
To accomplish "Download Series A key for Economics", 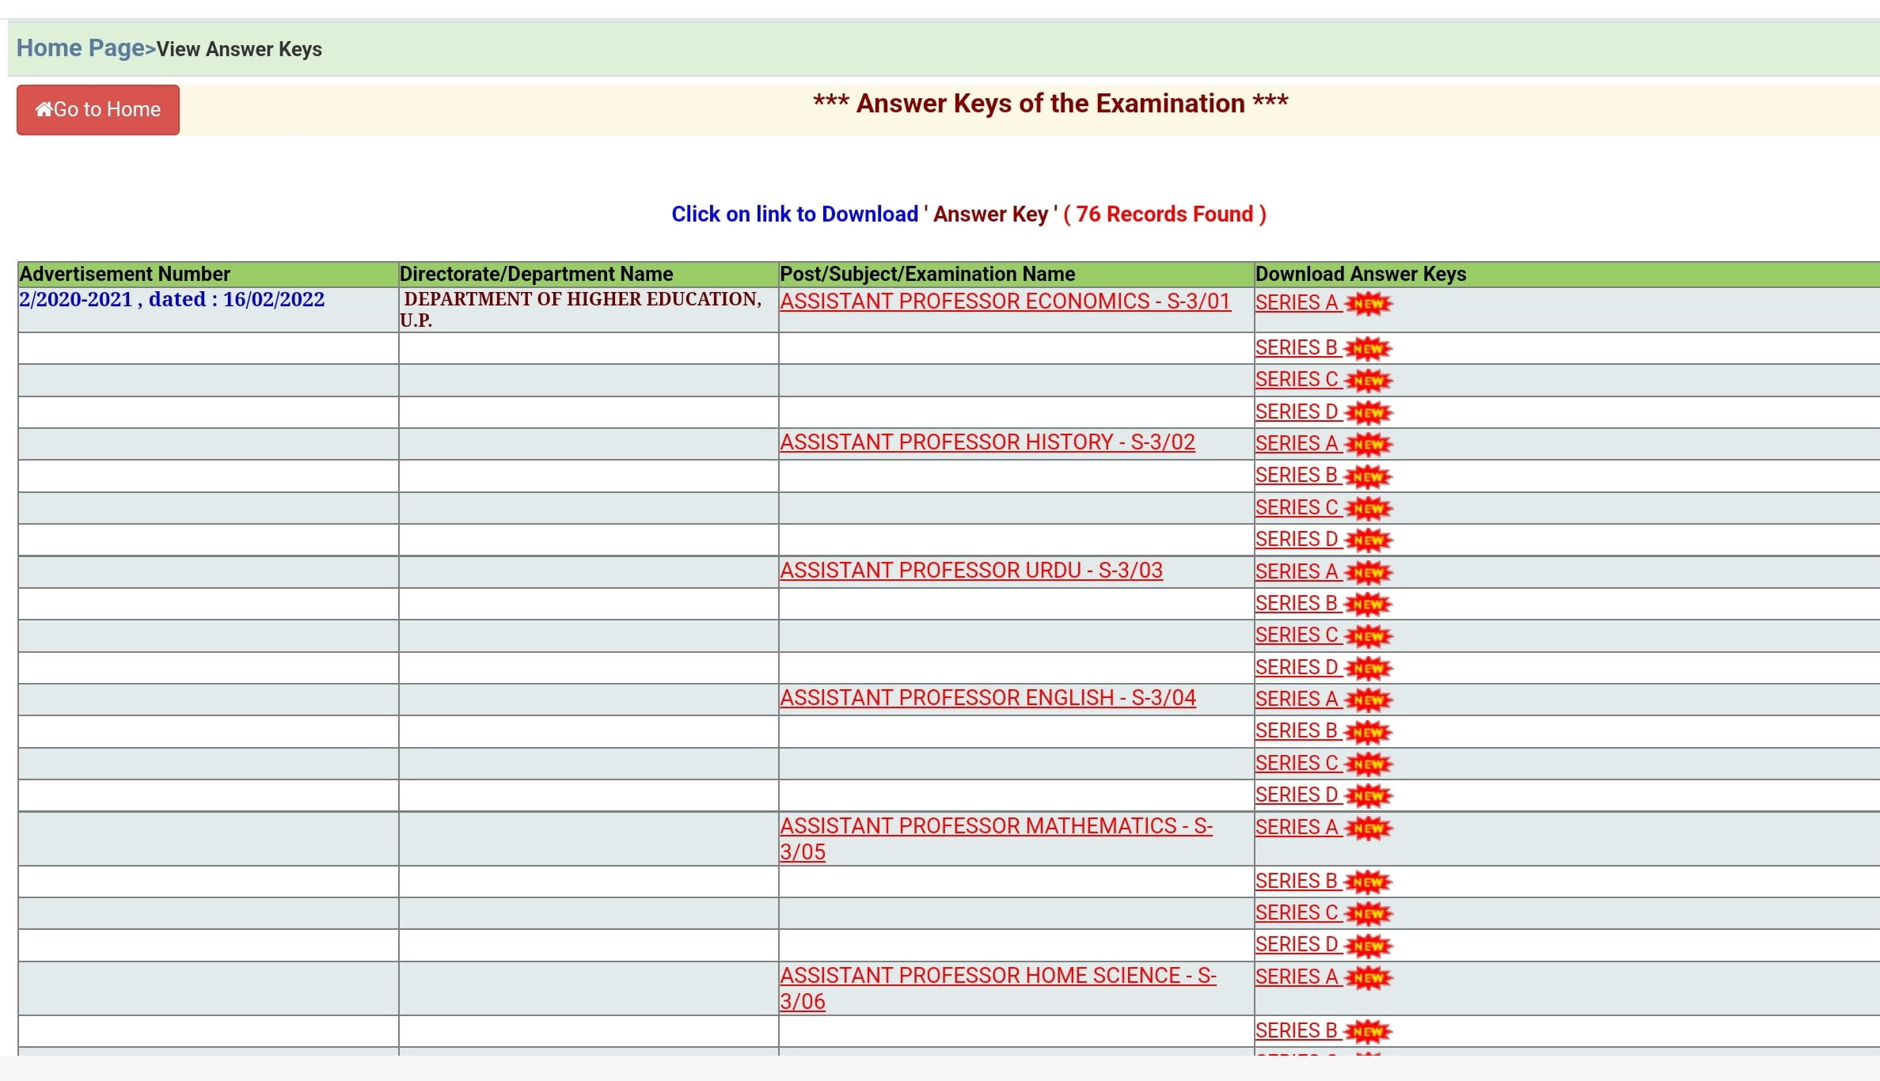I will click(x=1297, y=303).
